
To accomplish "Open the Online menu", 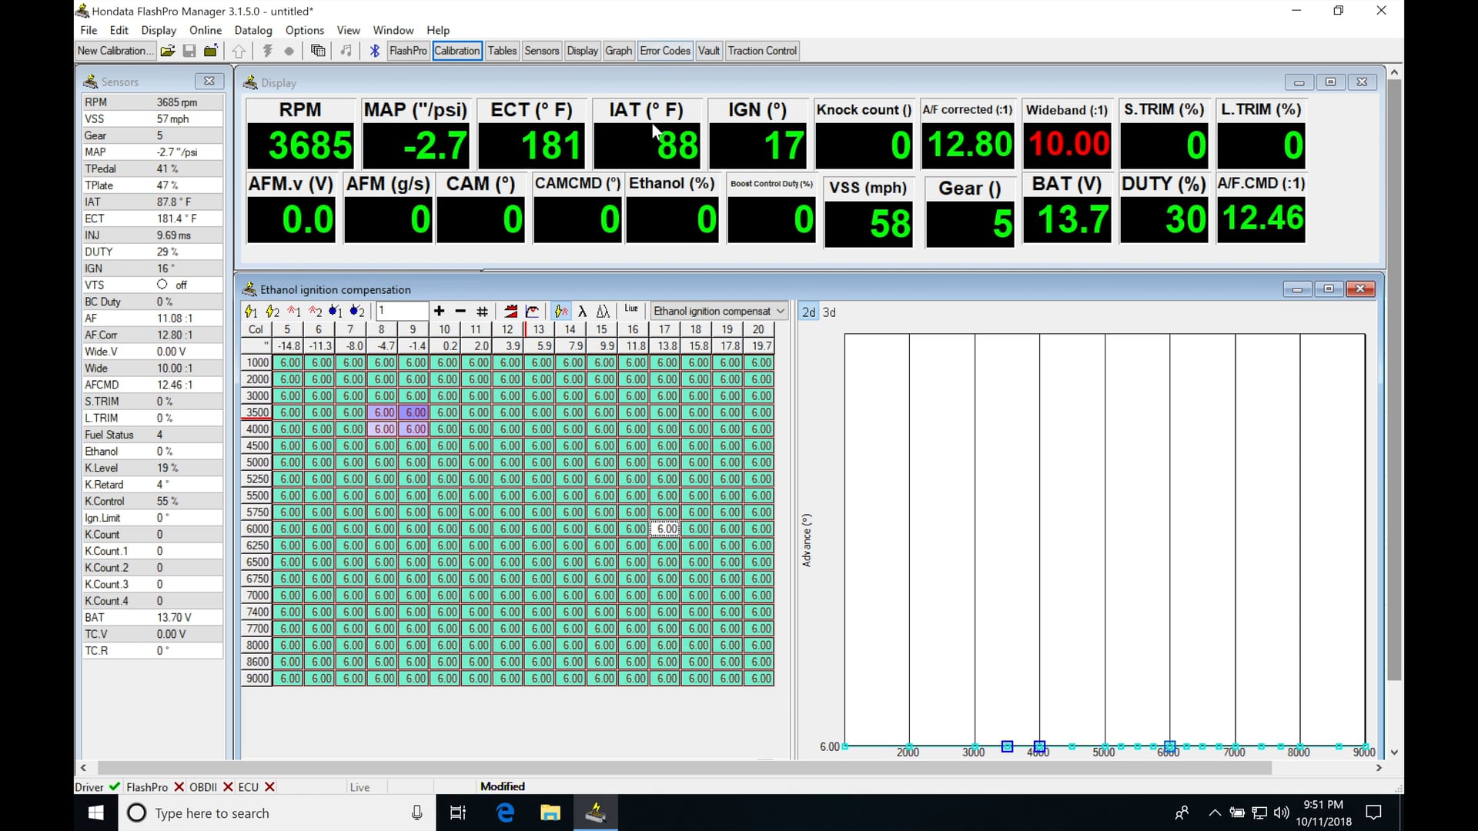I will click(x=206, y=30).
